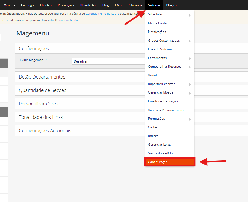Expand the Compartilhar Recursos submenu arrow

190,67
